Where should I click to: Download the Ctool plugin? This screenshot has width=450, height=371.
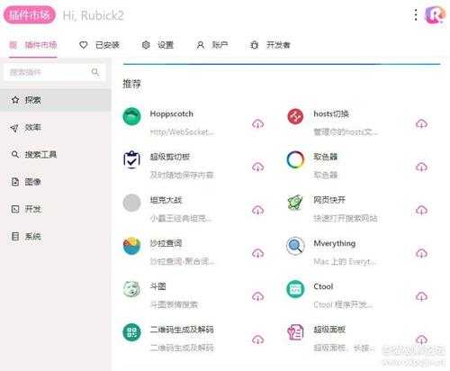click(x=421, y=296)
